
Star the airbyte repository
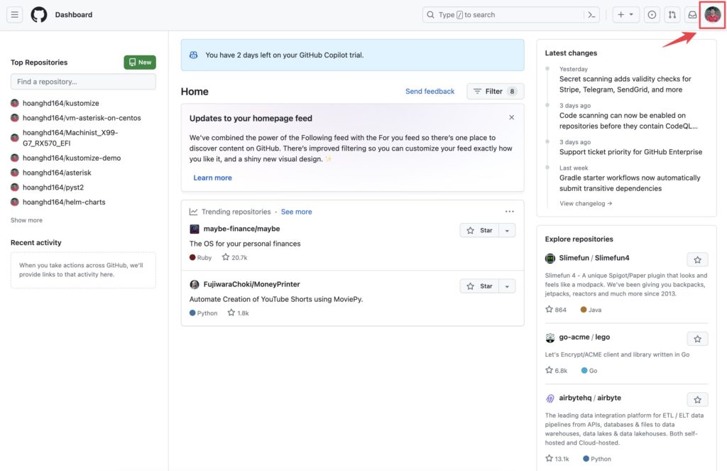(x=697, y=399)
